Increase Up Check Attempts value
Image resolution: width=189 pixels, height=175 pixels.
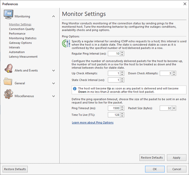click(122, 72)
